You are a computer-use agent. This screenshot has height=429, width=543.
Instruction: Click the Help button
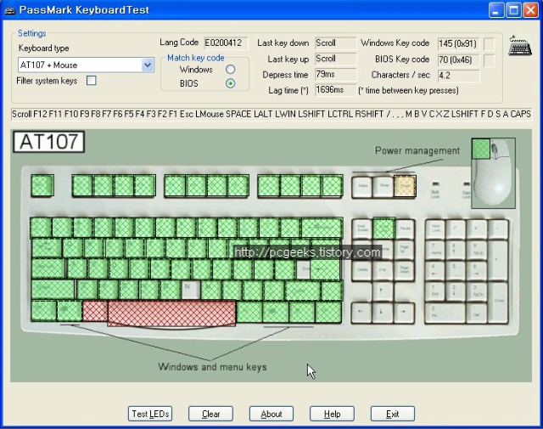click(x=332, y=414)
